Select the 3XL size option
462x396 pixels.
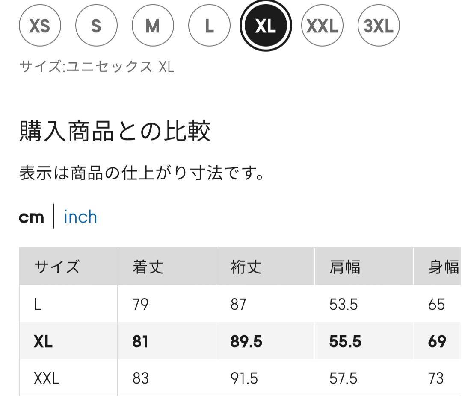point(378,26)
